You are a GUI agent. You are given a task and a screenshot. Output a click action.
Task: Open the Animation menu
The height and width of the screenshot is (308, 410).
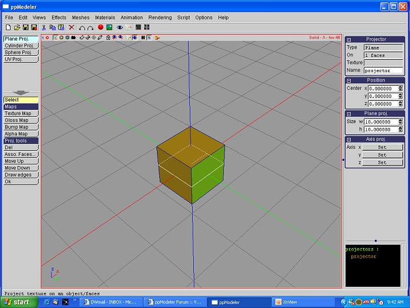click(132, 18)
